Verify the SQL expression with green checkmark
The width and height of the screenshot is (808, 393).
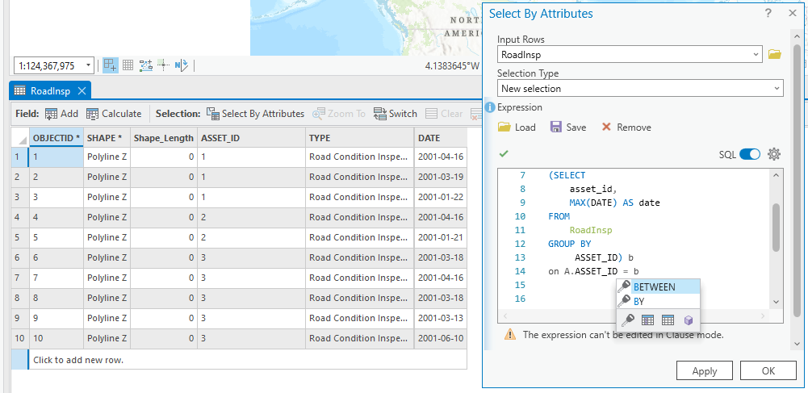[x=504, y=153]
